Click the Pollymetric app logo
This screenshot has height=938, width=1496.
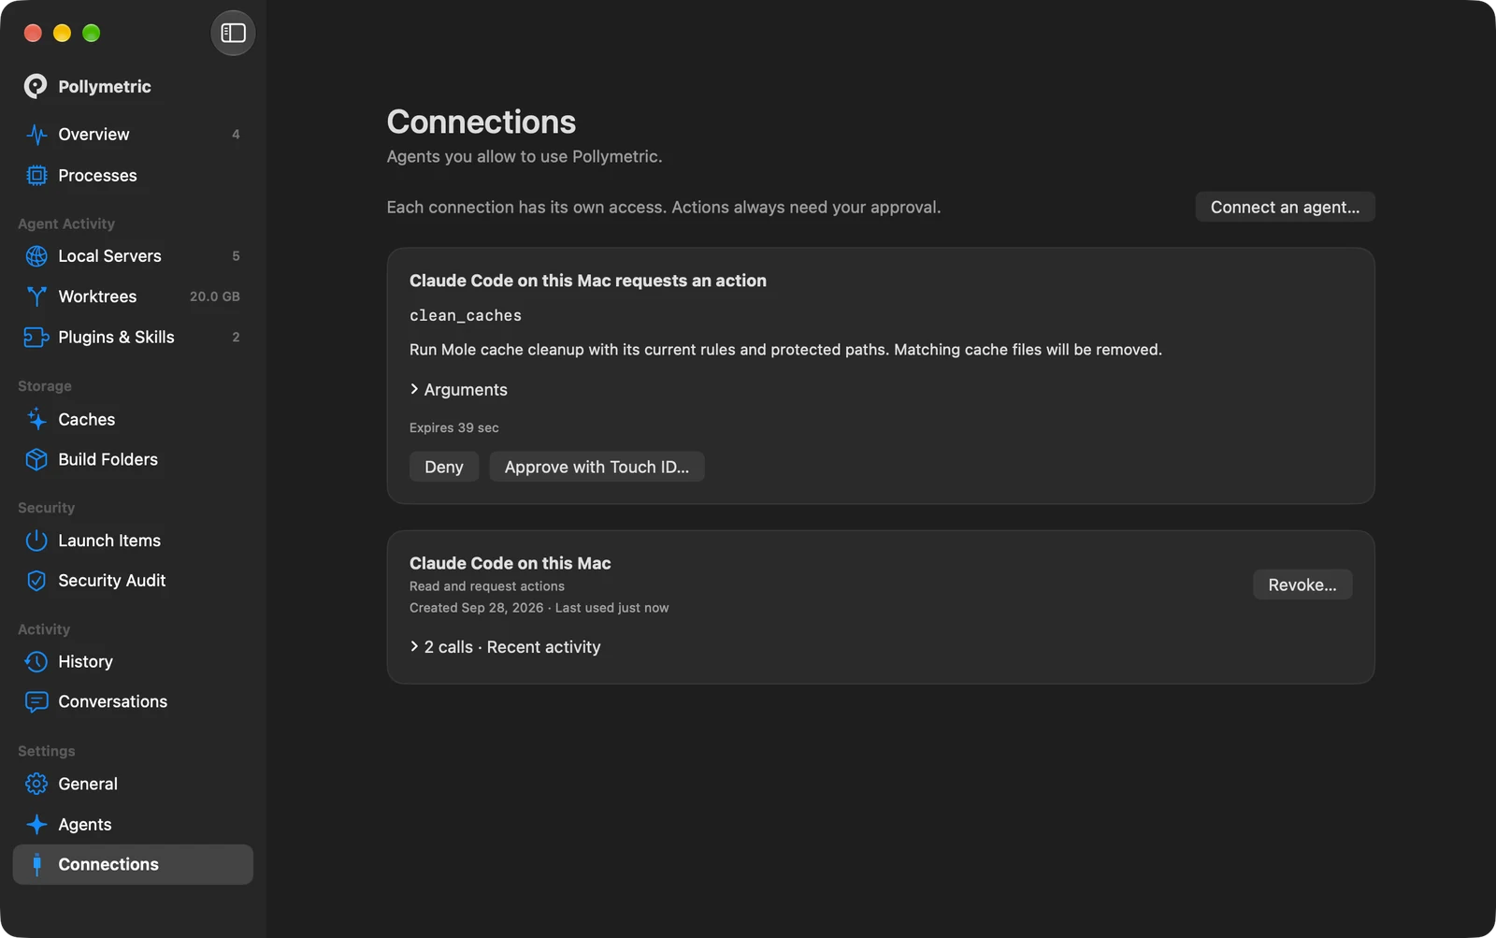click(36, 86)
